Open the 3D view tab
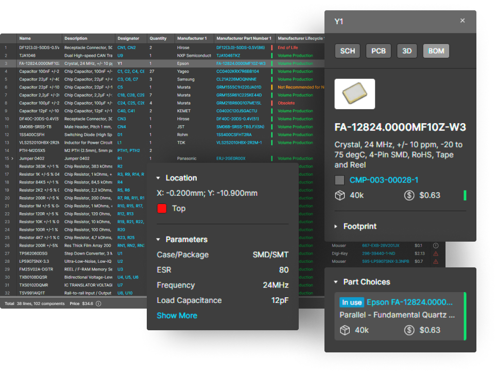The height and width of the screenshot is (373, 497). tap(407, 51)
